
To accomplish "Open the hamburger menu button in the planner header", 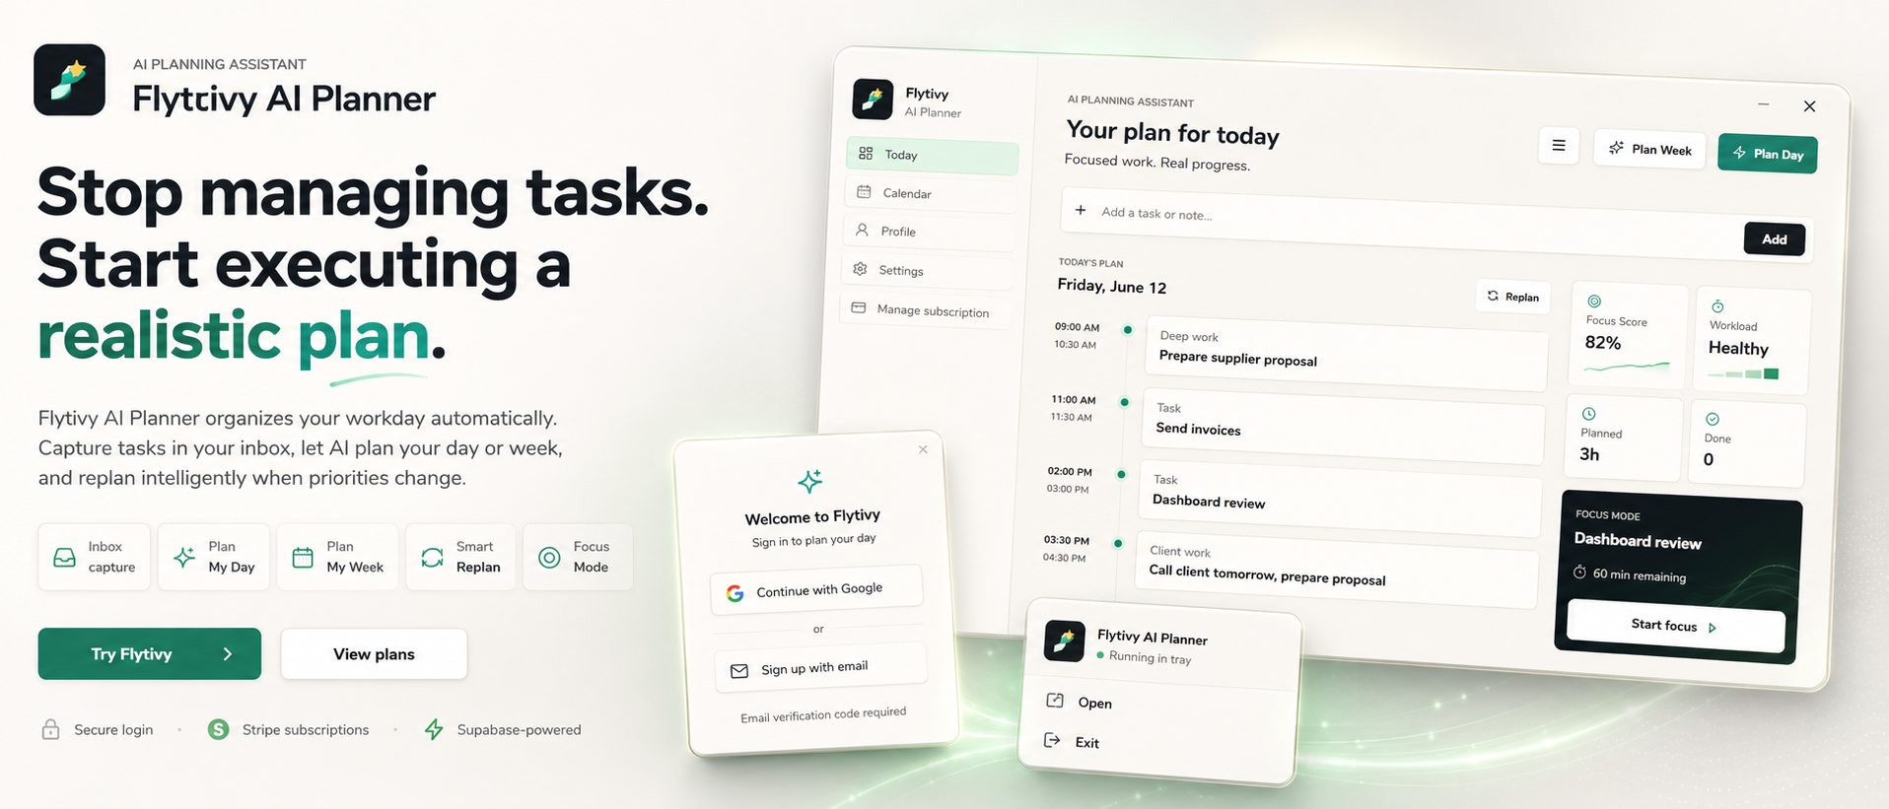I will click(x=1559, y=146).
